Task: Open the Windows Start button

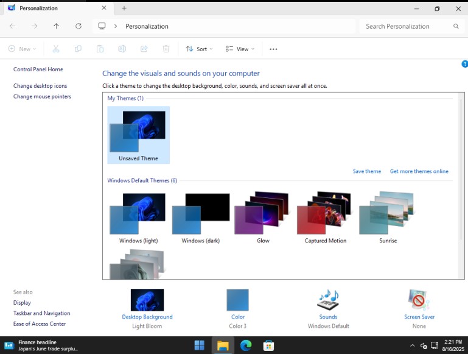Action: coord(200,345)
